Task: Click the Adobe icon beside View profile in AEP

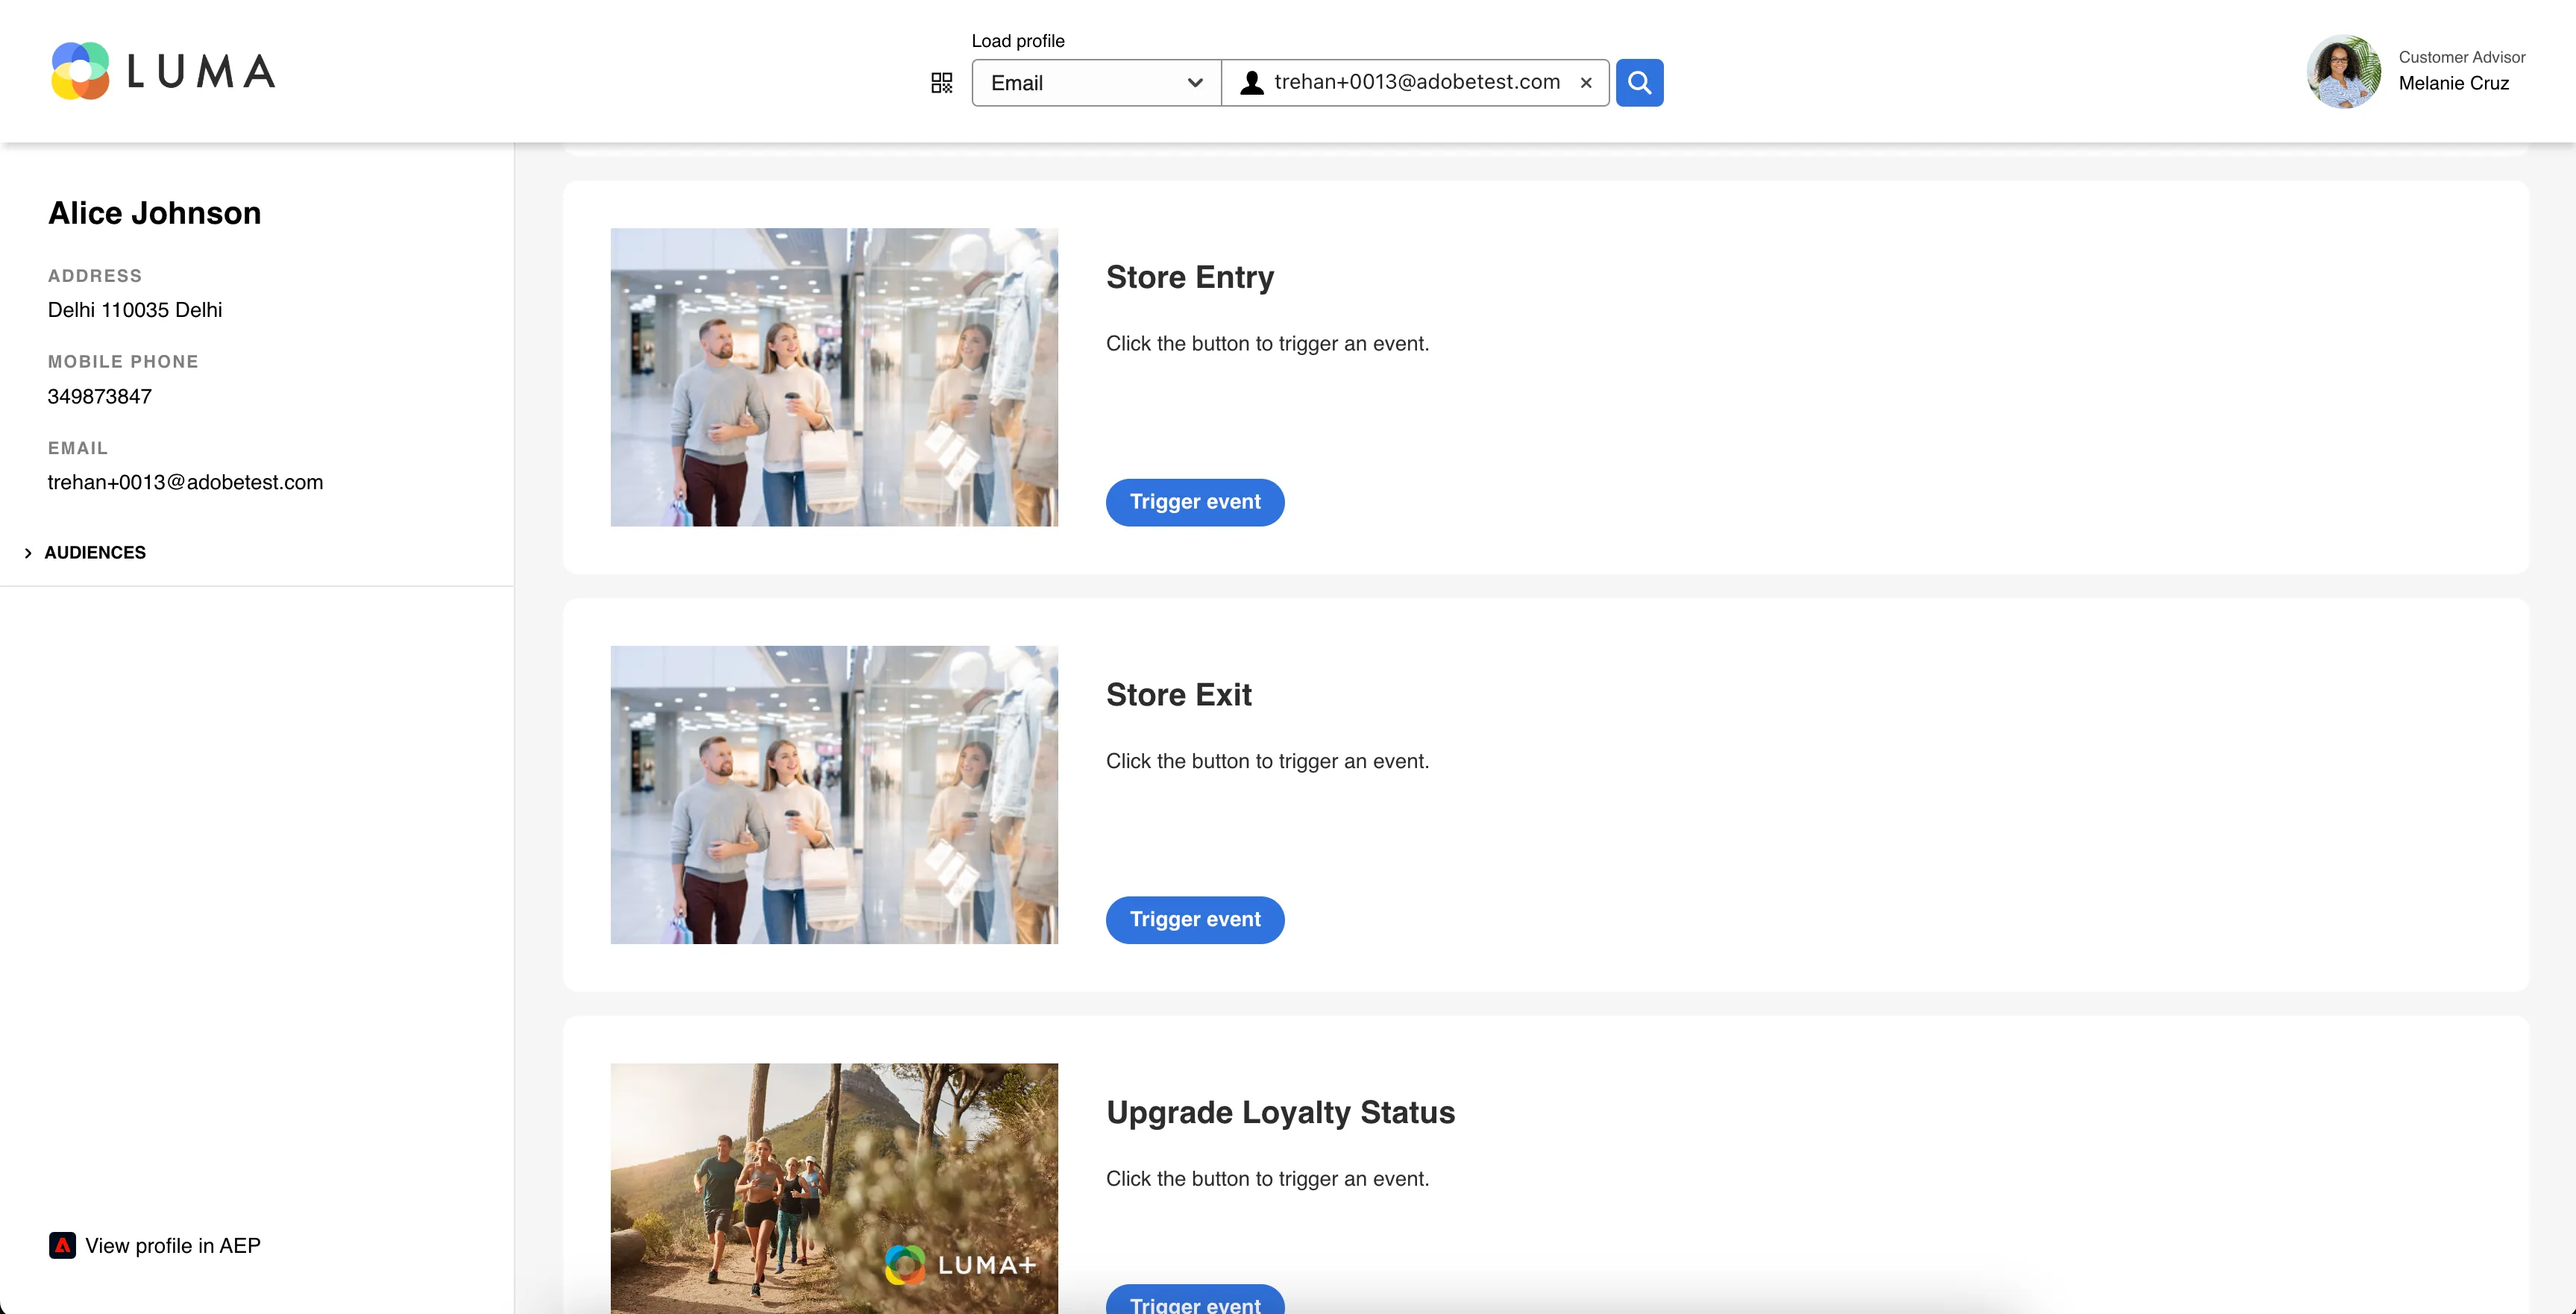Action: [62, 1245]
